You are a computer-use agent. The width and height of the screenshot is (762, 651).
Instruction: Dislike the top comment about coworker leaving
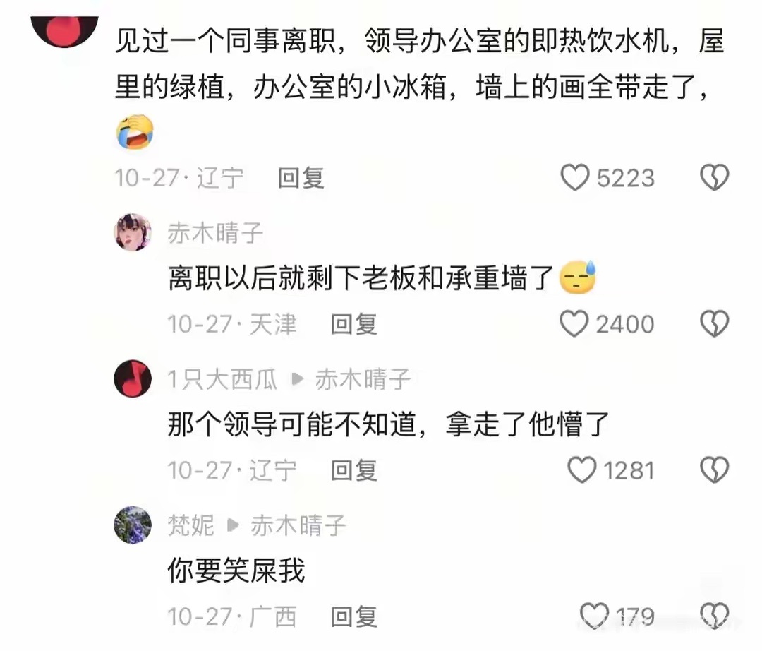(714, 177)
